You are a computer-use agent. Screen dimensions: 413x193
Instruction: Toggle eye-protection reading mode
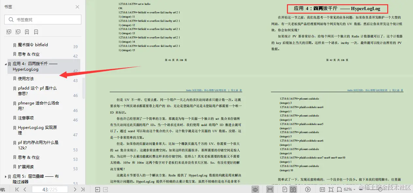255,189
